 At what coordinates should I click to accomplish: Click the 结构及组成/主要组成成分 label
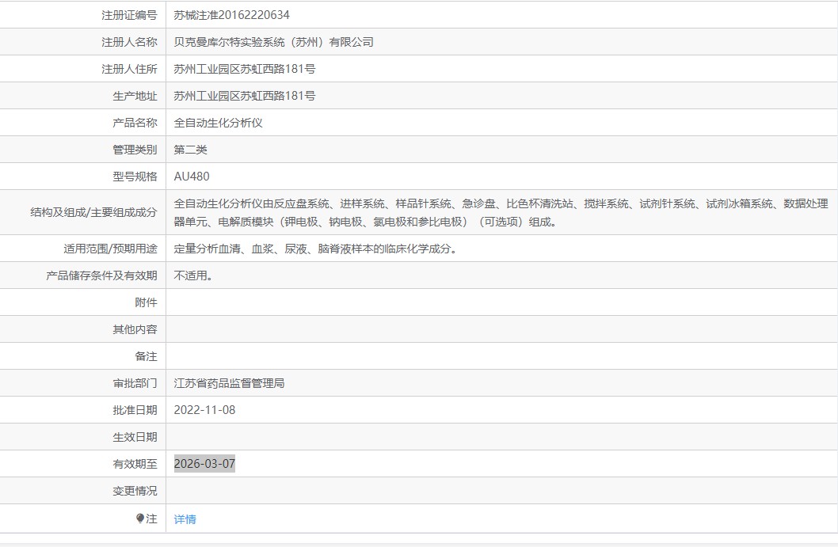(93, 213)
